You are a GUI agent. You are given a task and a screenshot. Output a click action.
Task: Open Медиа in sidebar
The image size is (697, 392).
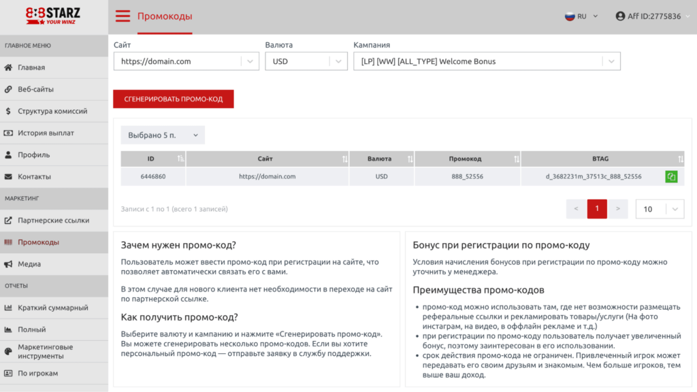click(x=54, y=264)
